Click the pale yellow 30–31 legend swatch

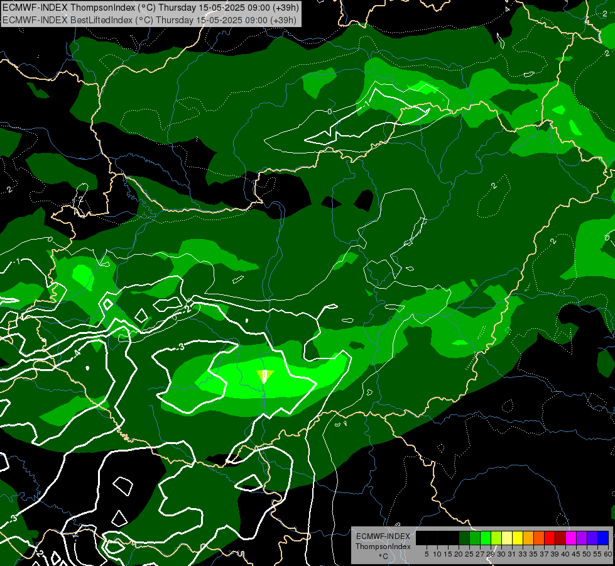click(507, 538)
